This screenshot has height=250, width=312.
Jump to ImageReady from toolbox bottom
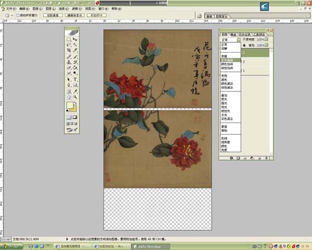[x=72, y=130]
